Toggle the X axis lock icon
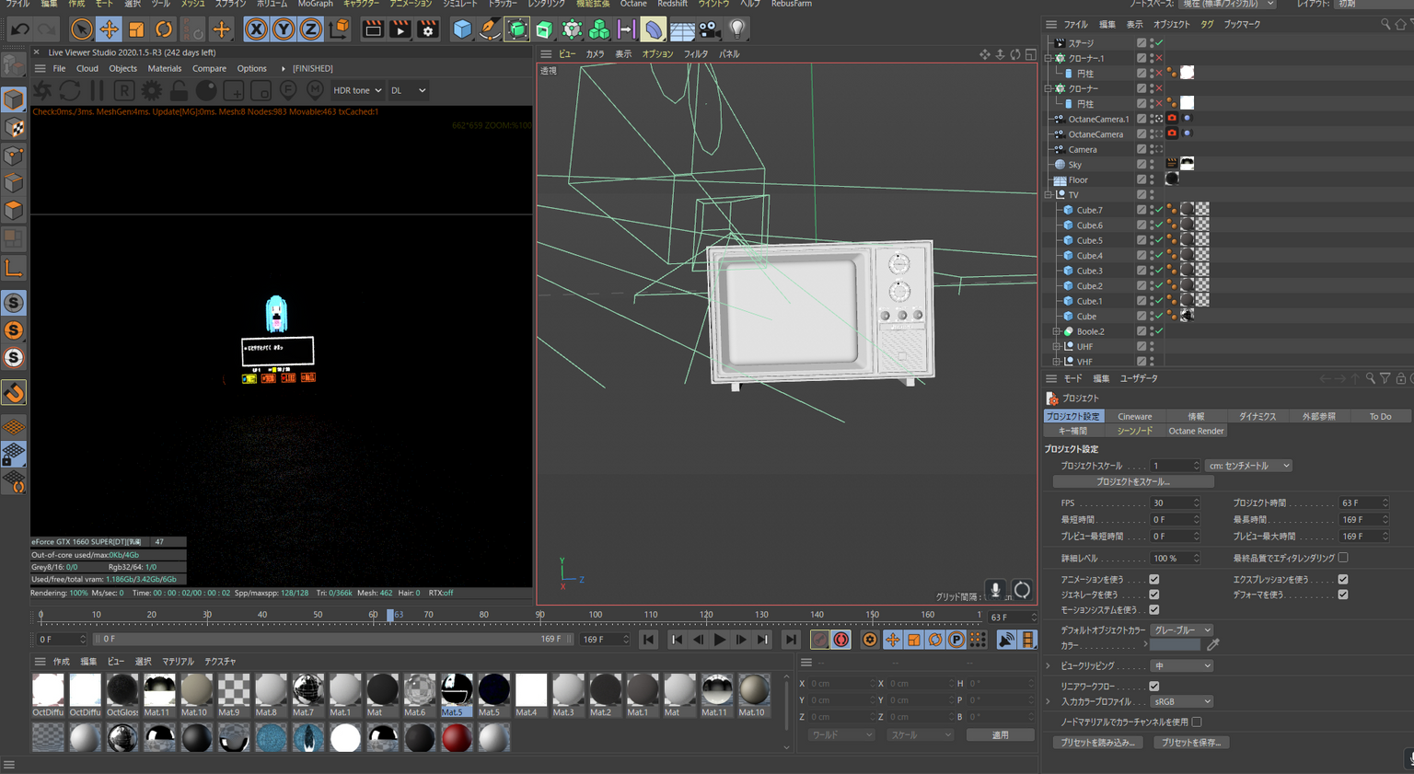The image size is (1414, 774). [x=256, y=29]
